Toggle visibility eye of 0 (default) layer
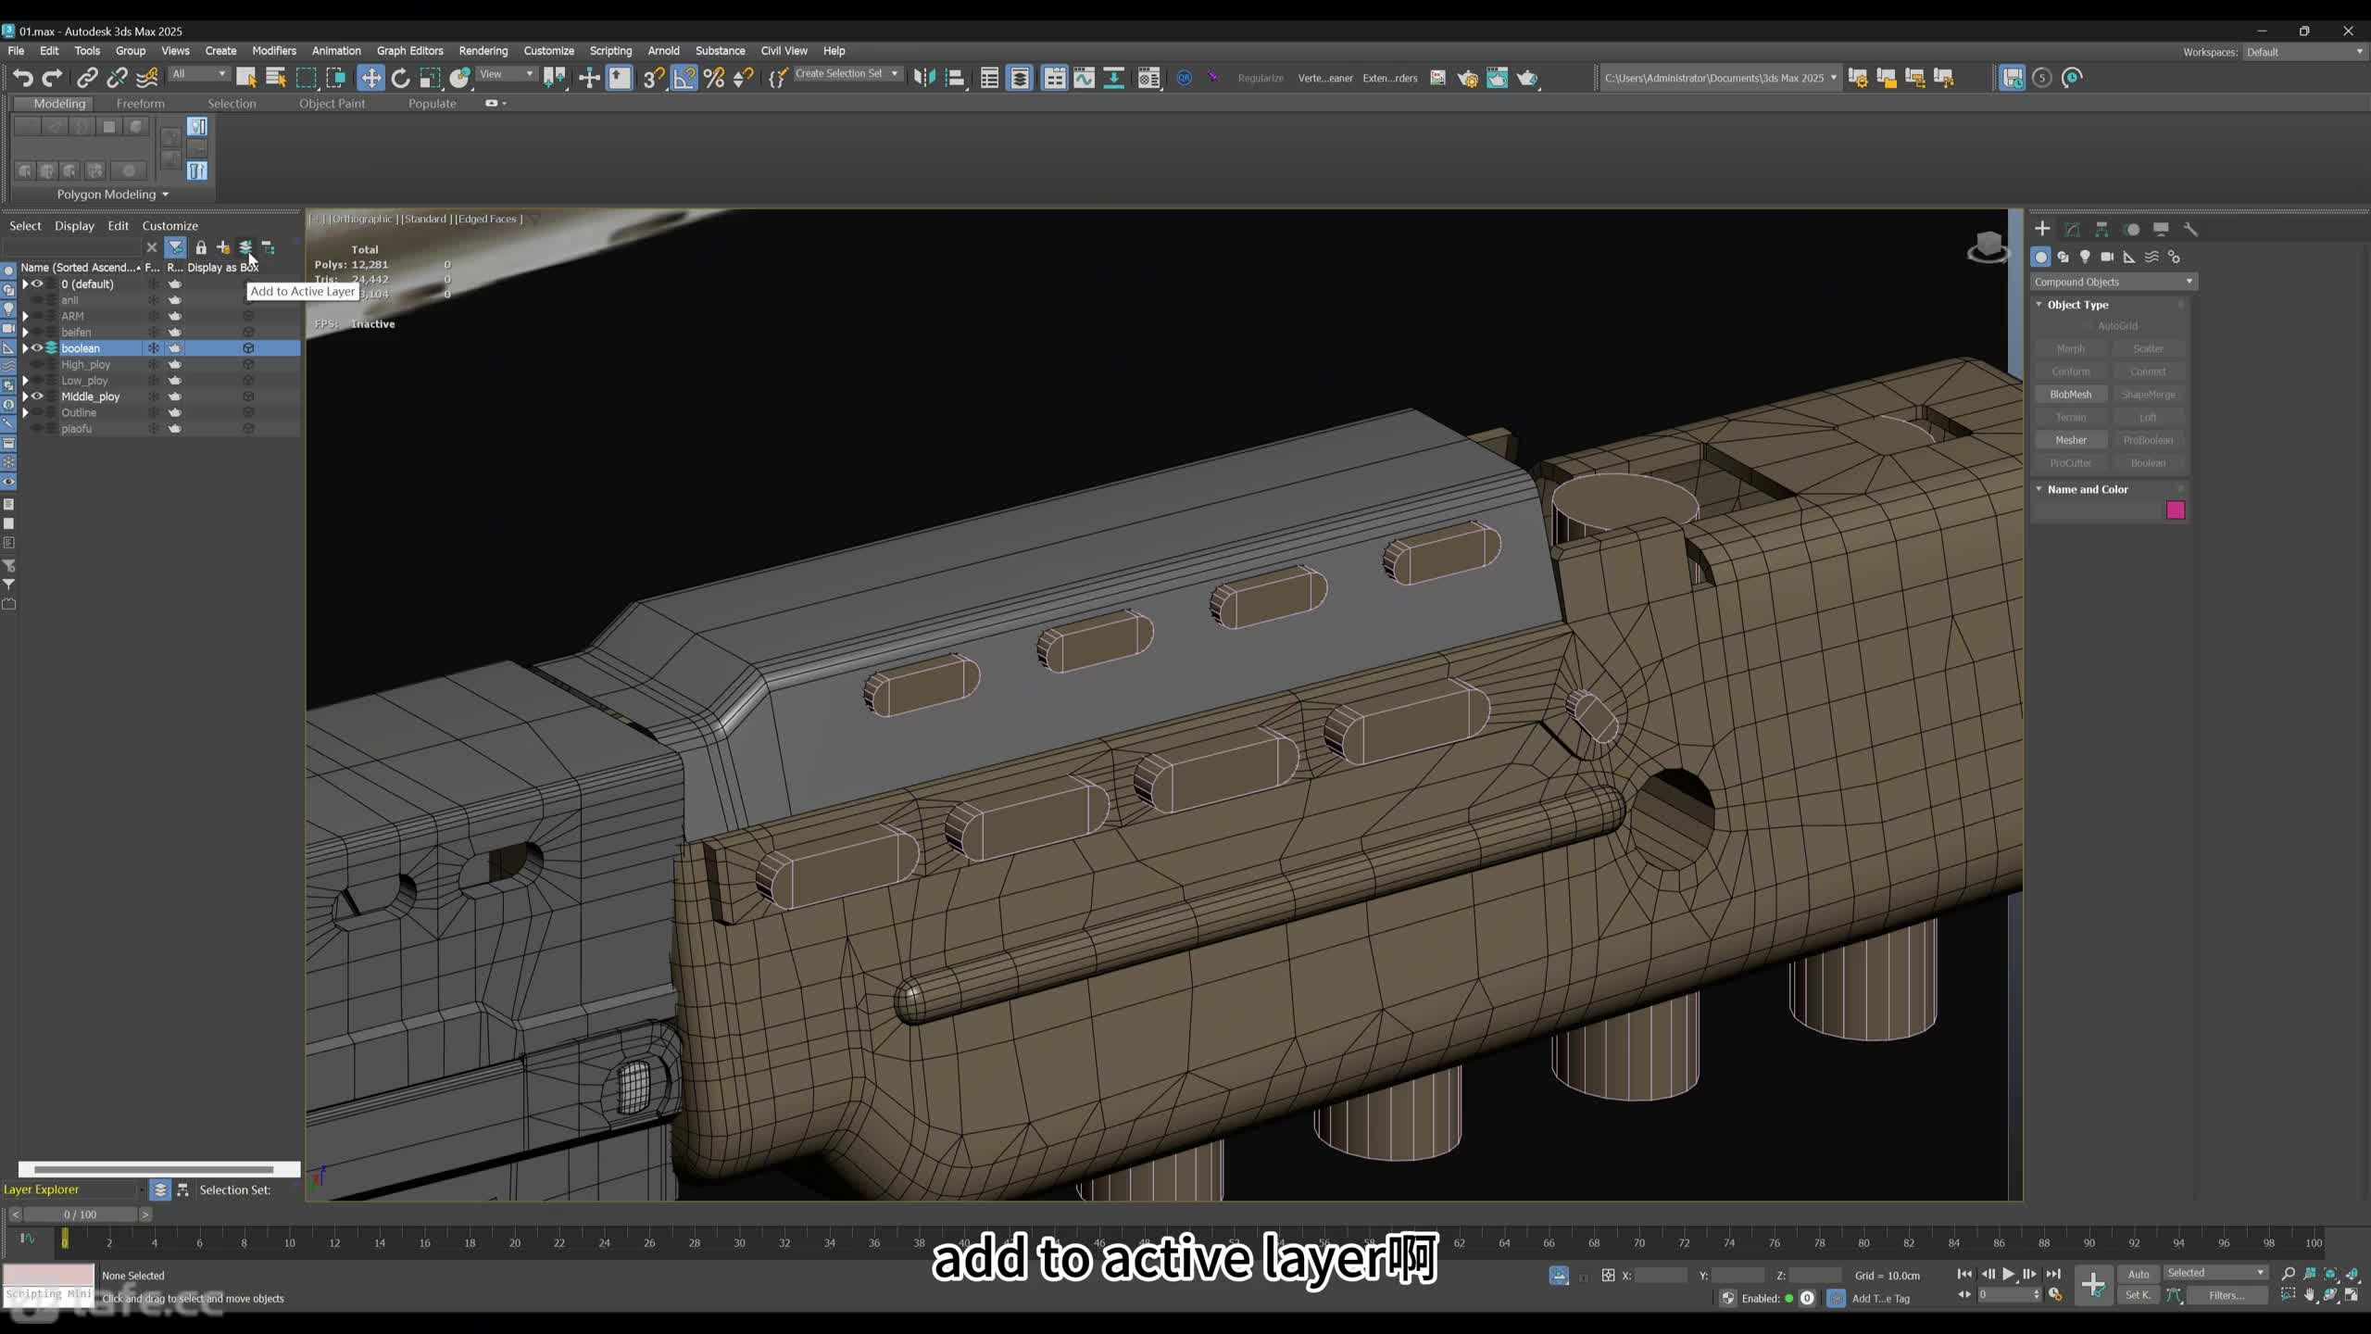The height and width of the screenshot is (1334, 2371). (x=38, y=283)
